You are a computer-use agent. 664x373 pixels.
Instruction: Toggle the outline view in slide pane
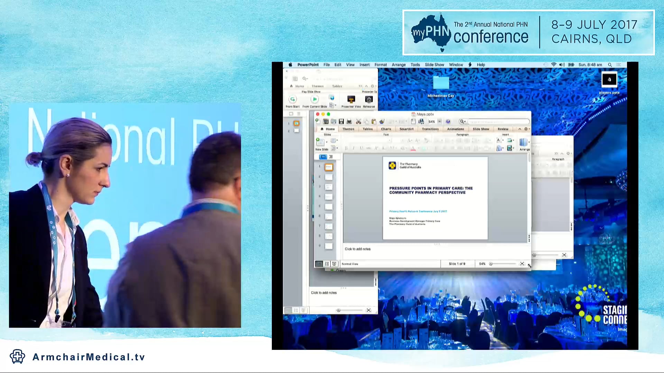click(331, 157)
